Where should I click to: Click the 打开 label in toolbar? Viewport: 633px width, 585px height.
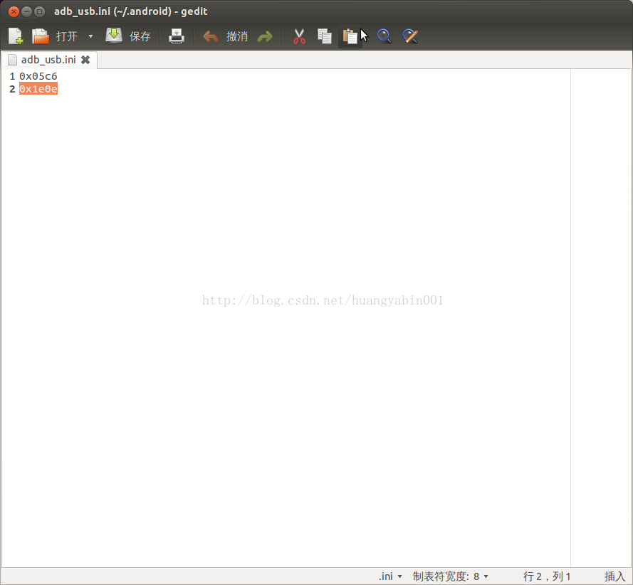67,36
